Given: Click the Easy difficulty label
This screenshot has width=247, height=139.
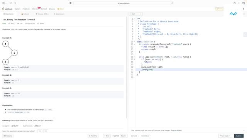Looking at the screenshot, I should (4, 24).
